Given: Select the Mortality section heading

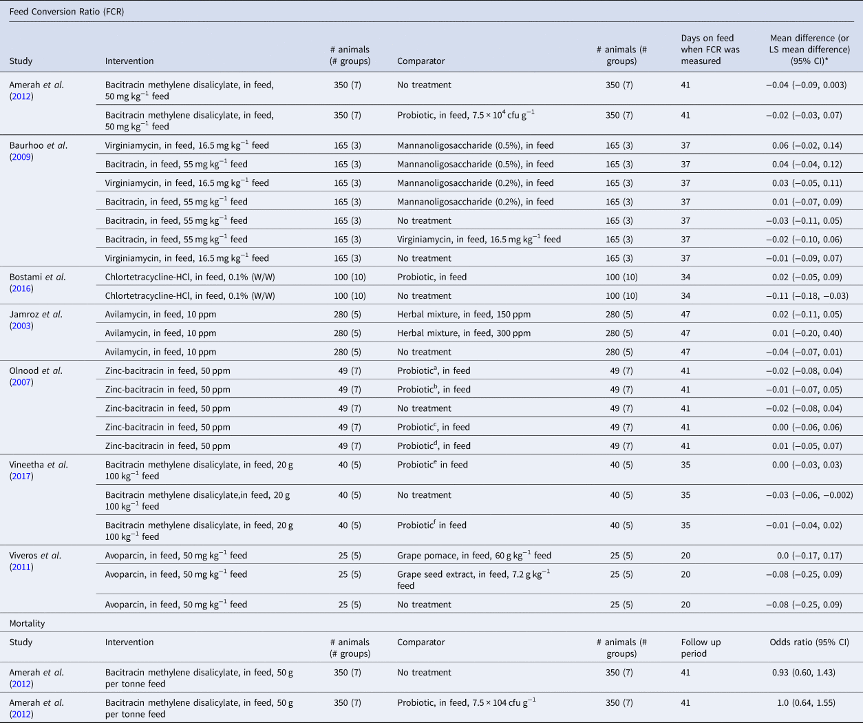Looking at the screenshot, I should tap(28, 623).
